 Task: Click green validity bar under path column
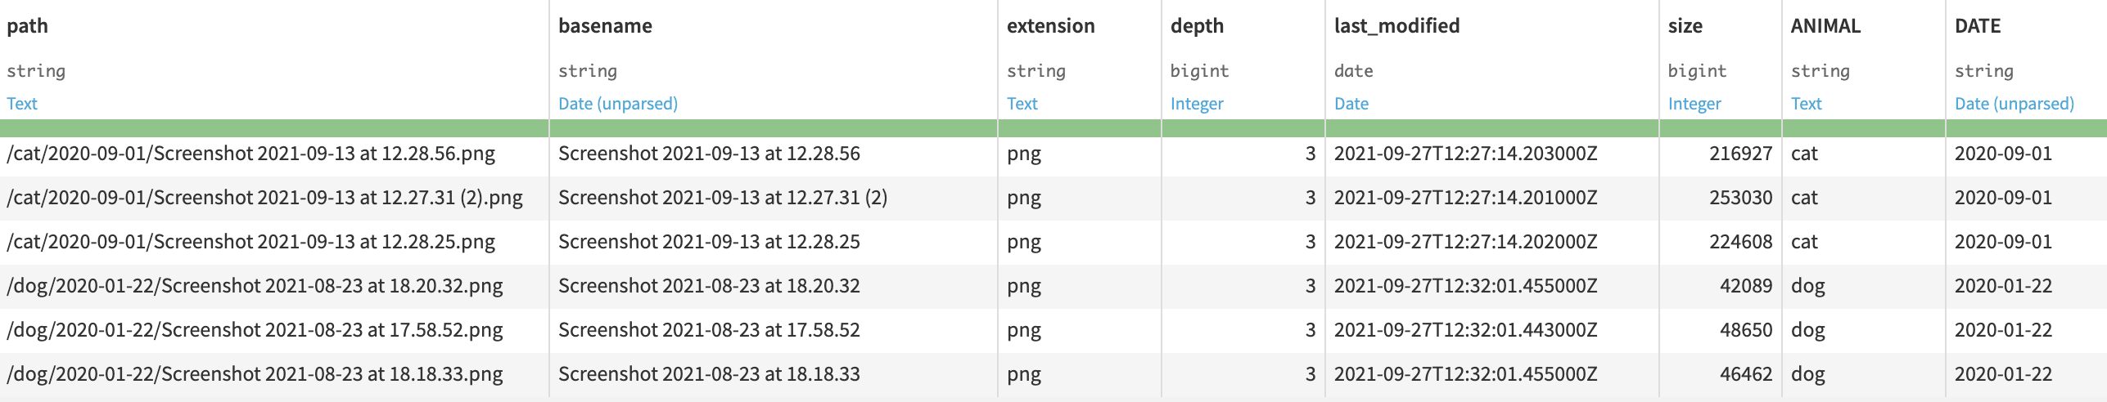[274, 127]
